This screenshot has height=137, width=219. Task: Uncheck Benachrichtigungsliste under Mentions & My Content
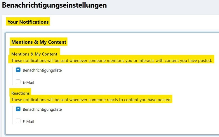click(18, 70)
